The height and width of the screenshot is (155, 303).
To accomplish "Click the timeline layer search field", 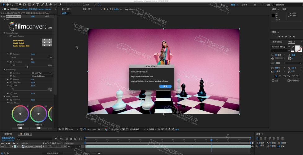I will coord(34,139).
